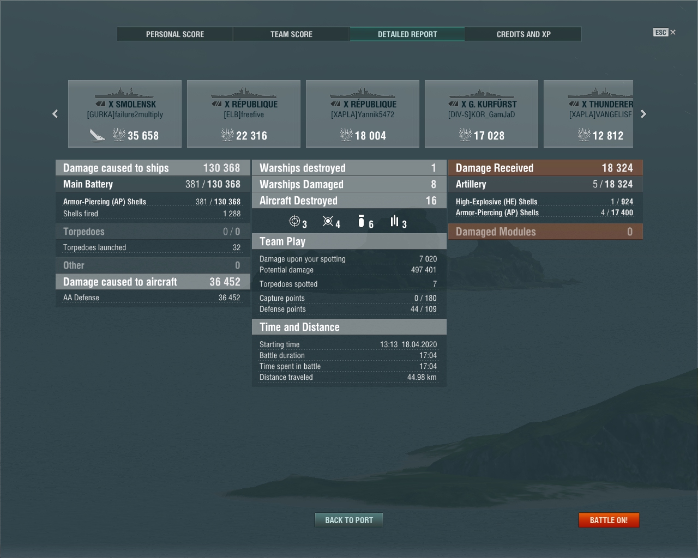Screen dimensions: 698x558
Task: Click the Time and Distance header
Action: pyautogui.click(x=349, y=327)
